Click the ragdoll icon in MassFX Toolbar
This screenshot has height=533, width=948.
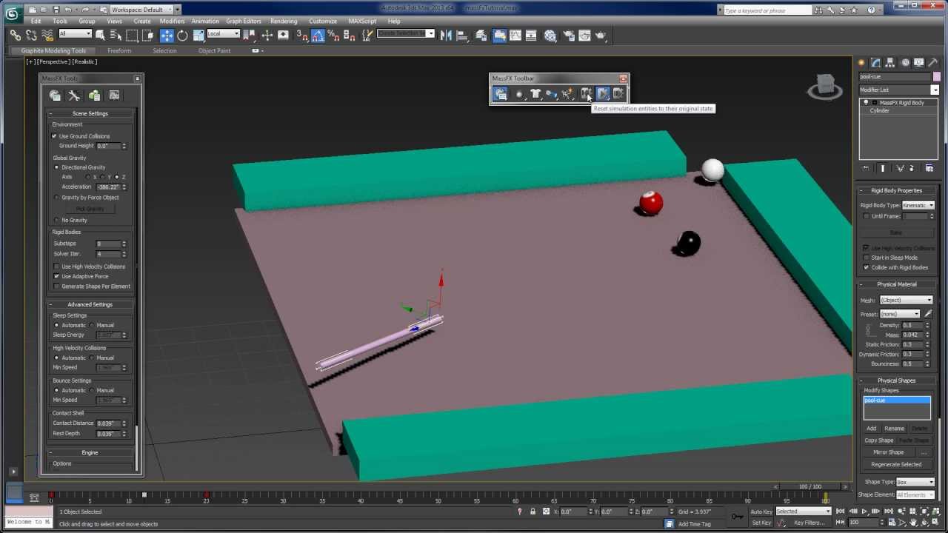pyautogui.click(x=568, y=94)
